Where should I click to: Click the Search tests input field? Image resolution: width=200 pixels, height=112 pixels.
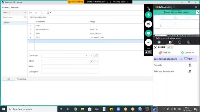point(14,17)
